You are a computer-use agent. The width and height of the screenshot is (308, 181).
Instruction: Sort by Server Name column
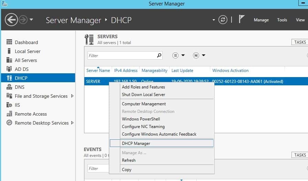tap(98, 71)
